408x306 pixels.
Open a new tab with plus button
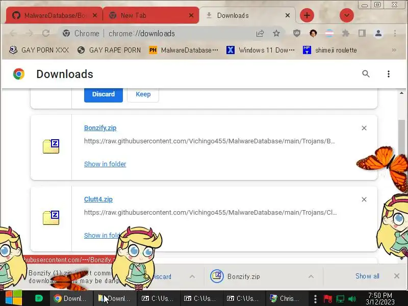(307, 15)
